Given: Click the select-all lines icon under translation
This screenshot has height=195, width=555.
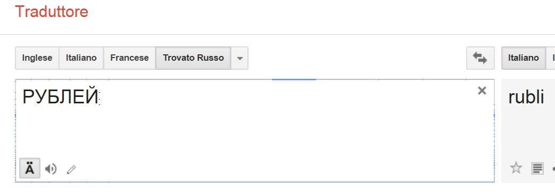Looking at the screenshot, I should click(x=537, y=168).
